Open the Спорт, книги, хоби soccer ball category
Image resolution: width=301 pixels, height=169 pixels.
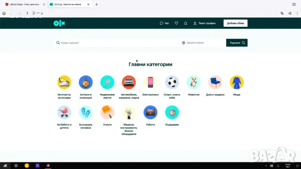(x=172, y=87)
